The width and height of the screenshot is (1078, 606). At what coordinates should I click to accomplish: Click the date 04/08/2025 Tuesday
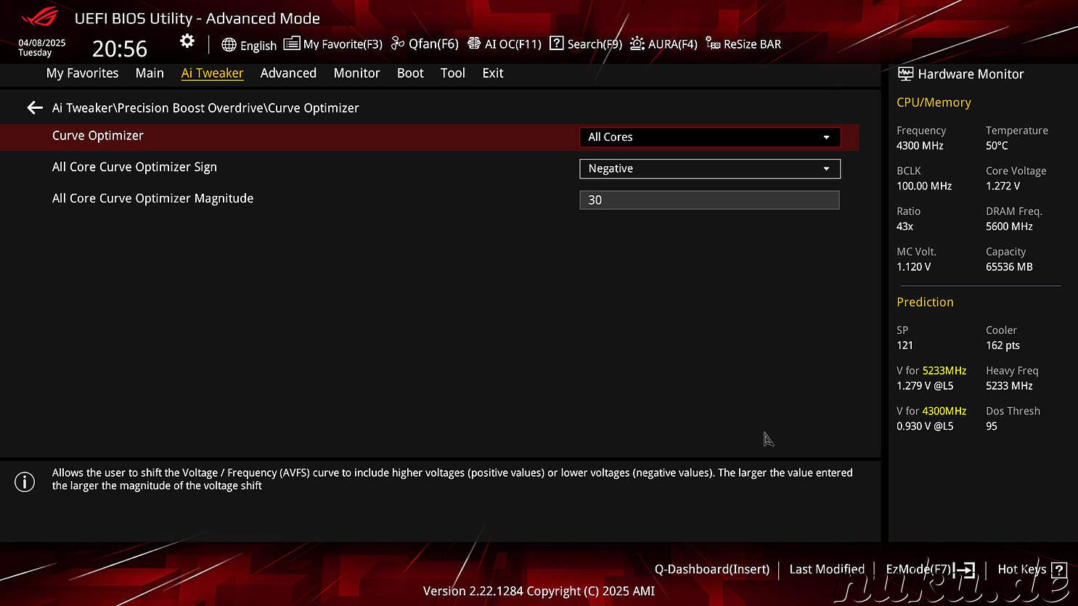(x=41, y=48)
